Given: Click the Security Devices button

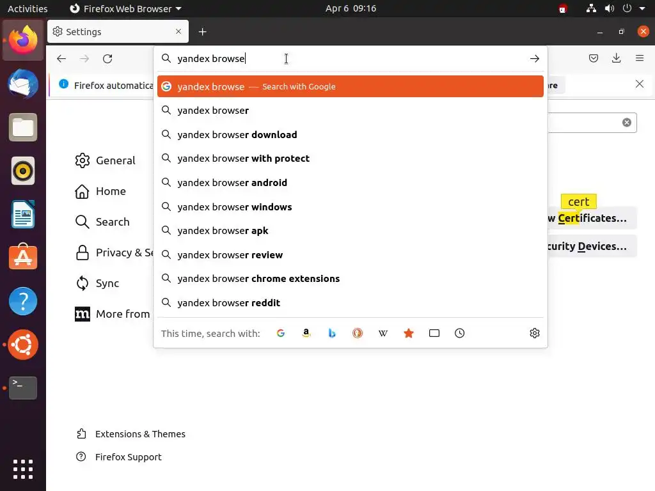Looking at the screenshot, I should 592,246.
